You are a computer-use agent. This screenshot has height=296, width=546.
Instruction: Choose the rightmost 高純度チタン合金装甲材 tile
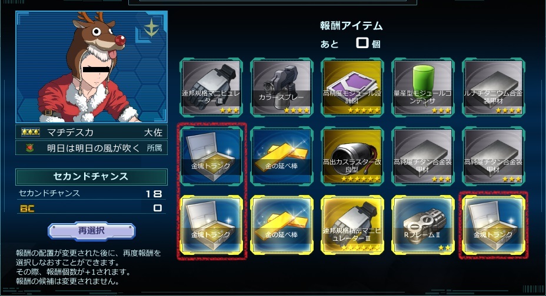point(494,156)
